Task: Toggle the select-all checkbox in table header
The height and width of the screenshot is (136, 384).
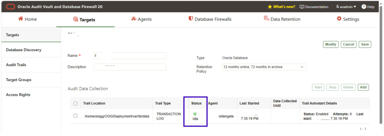Action: (75, 103)
